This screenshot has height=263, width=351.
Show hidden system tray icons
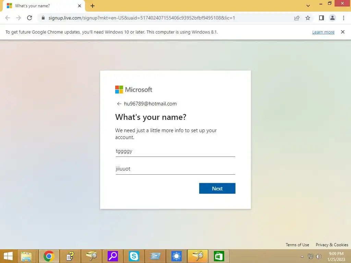302,256
